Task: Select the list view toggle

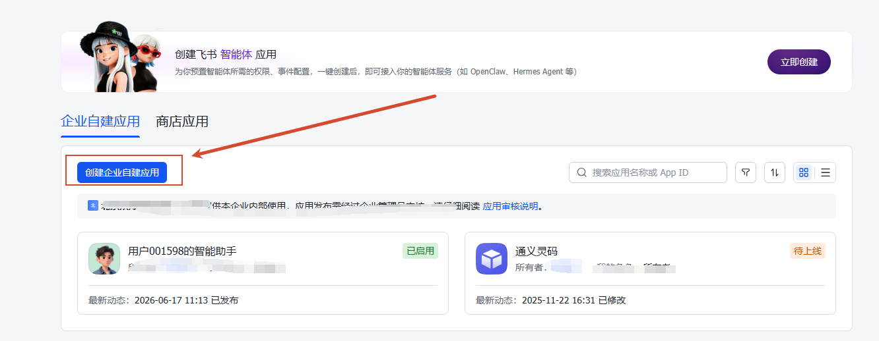Action: click(825, 172)
